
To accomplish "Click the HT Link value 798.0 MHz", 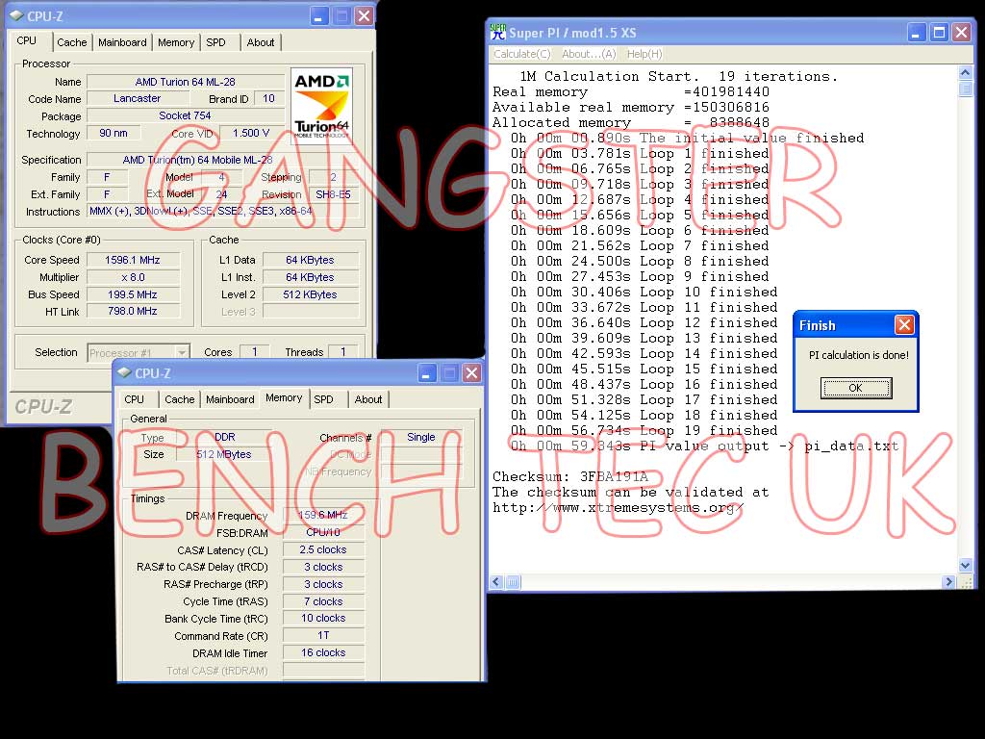I will (x=133, y=311).
